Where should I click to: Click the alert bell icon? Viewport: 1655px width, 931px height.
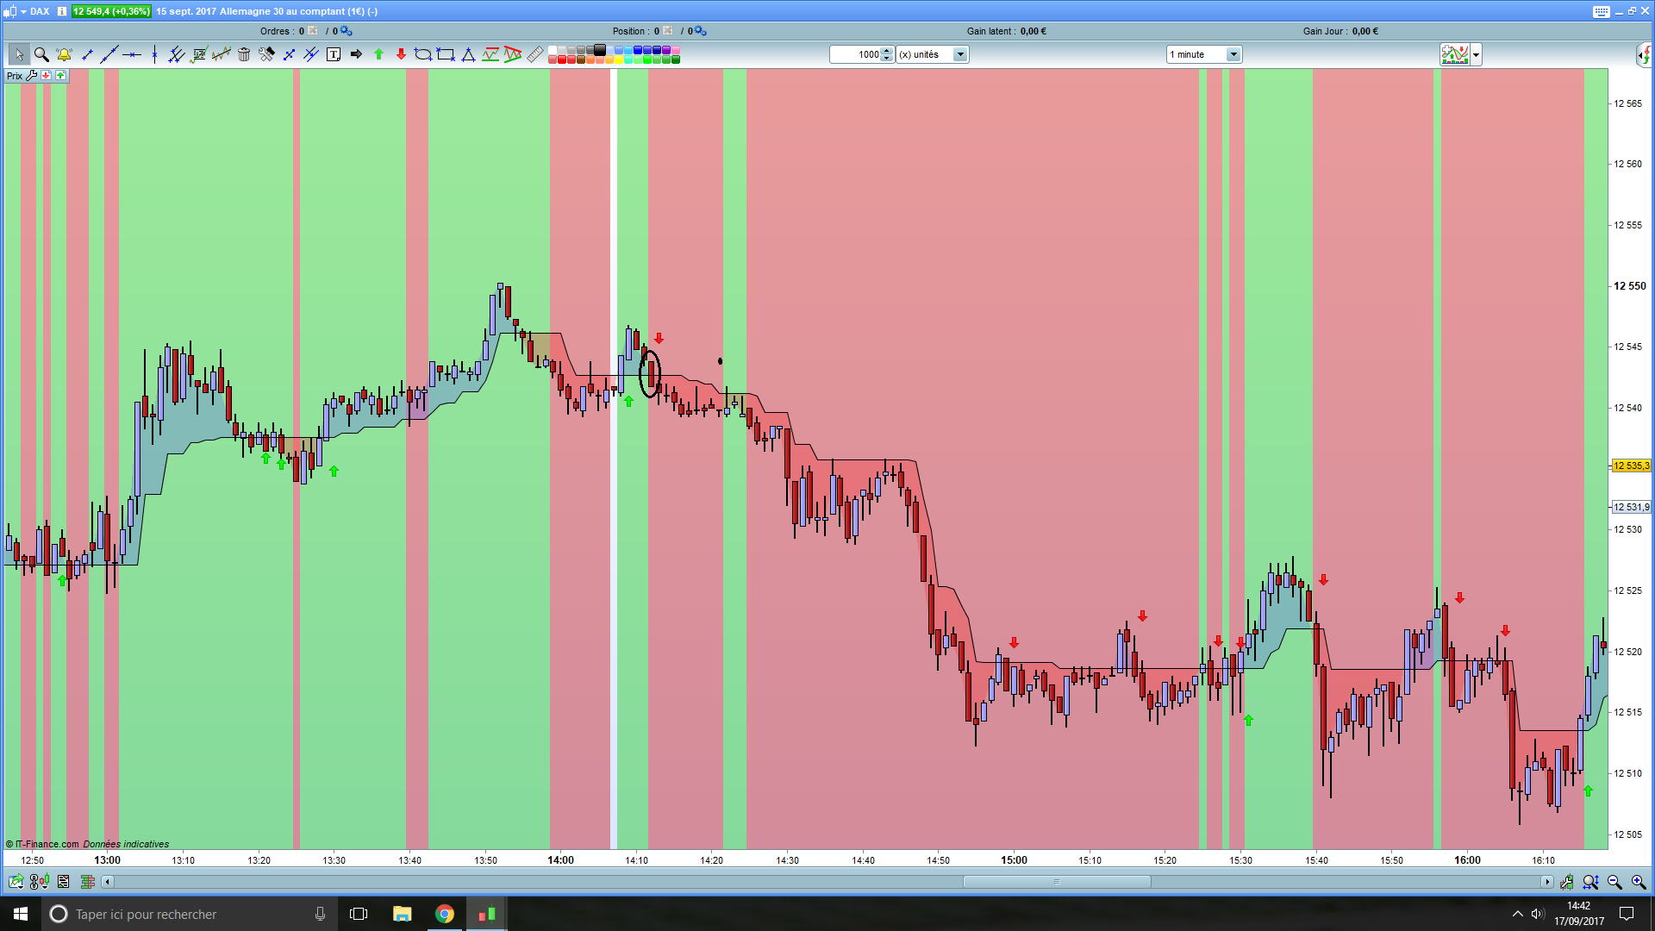click(x=64, y=54)
